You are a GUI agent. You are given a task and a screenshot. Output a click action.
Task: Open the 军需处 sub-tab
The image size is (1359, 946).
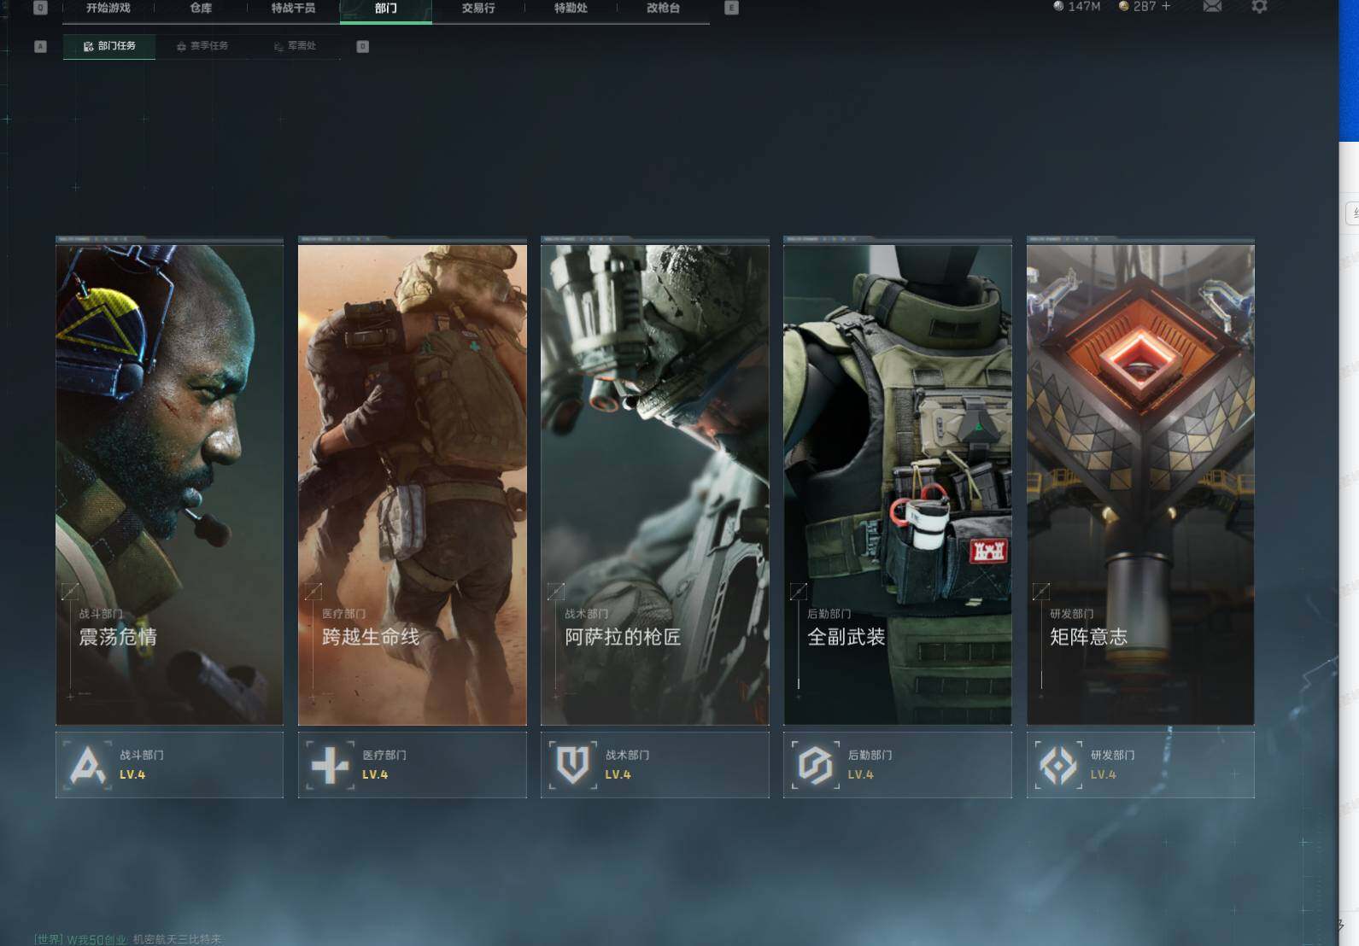point(295,46)
